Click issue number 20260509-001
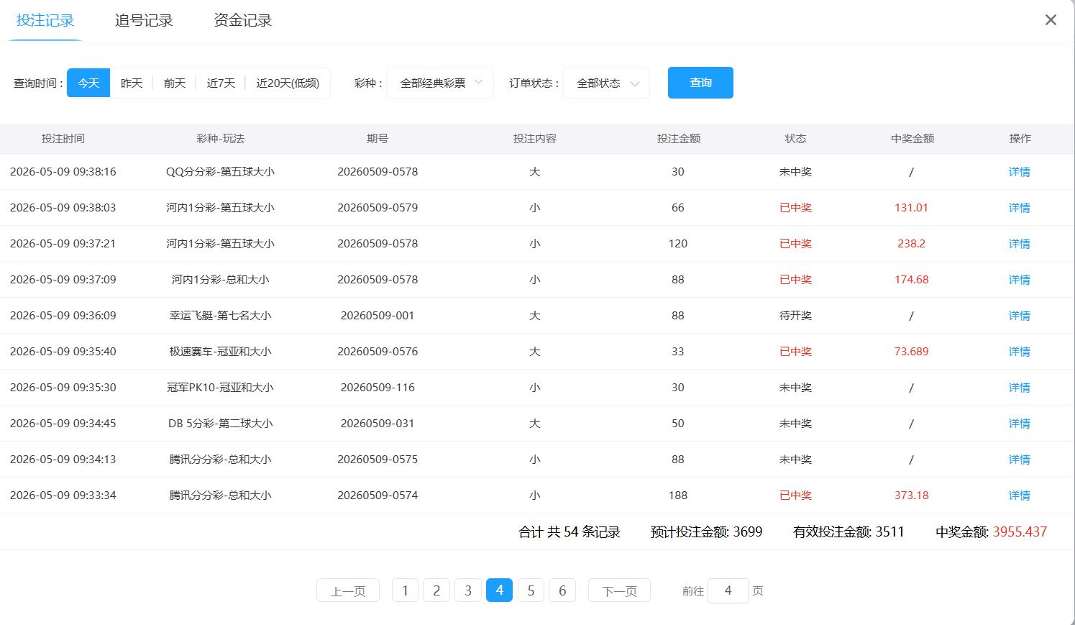Viewport: 1075px width, 625px height. pyautogui.click(x=378, y=316)
